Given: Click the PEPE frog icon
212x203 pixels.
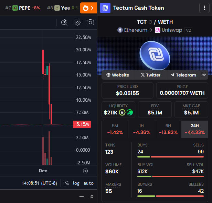Looking at the screenshot, I should pos(15,8).
